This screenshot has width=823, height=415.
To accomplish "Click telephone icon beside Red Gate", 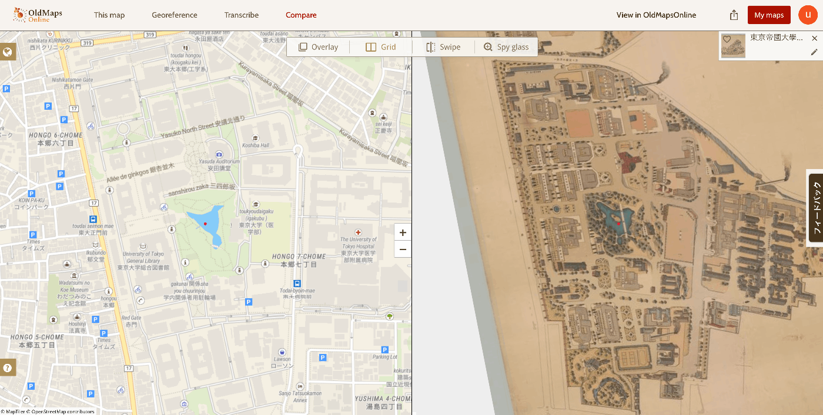I will click(x=140, y=301).
